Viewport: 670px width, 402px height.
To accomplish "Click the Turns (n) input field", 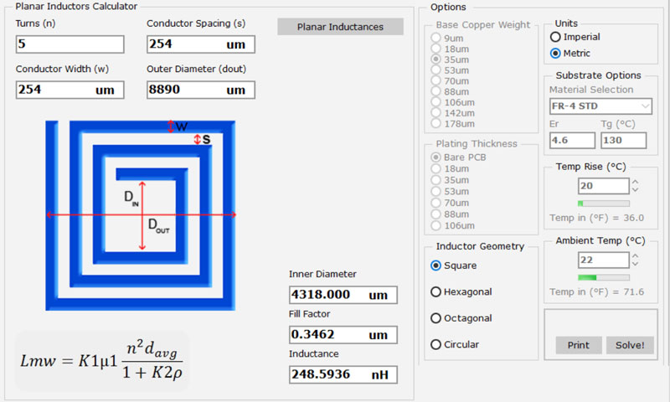I will (70, 44).
